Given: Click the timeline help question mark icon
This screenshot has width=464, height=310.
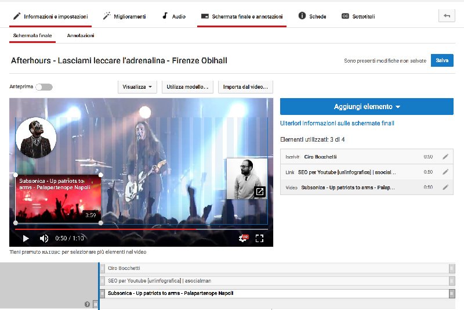Looking at the screenshot, I should tap(87, 304).
